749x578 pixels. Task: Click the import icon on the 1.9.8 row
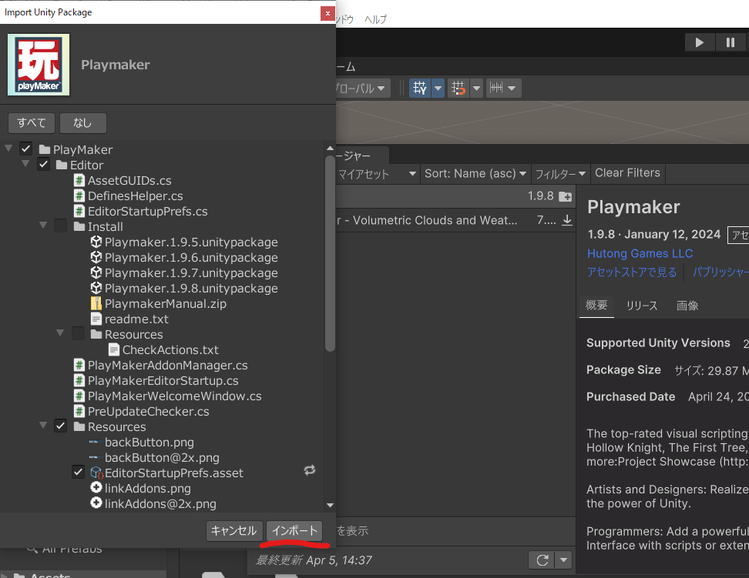(x=565, y=196)
